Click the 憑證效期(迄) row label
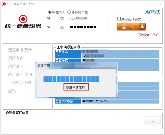165x135 pixels. [68, 101]
